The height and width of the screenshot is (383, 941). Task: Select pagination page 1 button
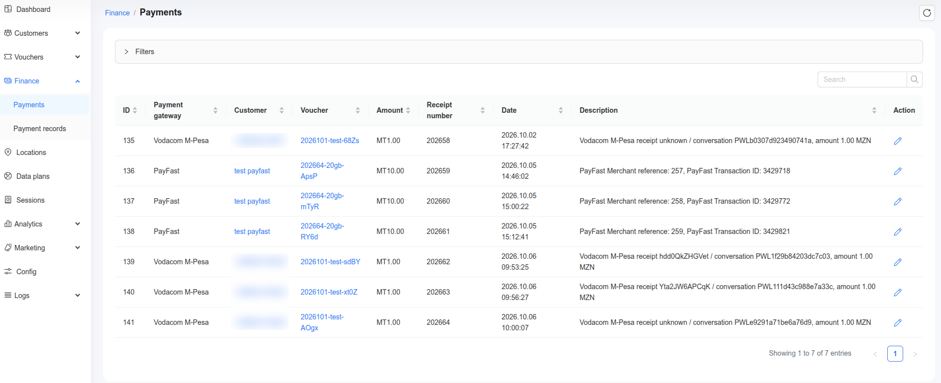click(895, 354)
